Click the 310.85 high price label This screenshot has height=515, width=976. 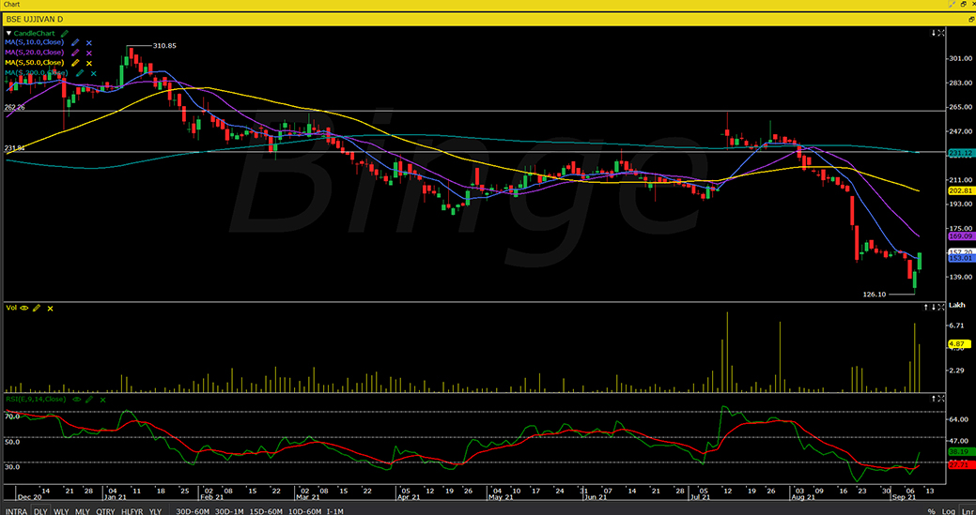[x=164, y=46]
